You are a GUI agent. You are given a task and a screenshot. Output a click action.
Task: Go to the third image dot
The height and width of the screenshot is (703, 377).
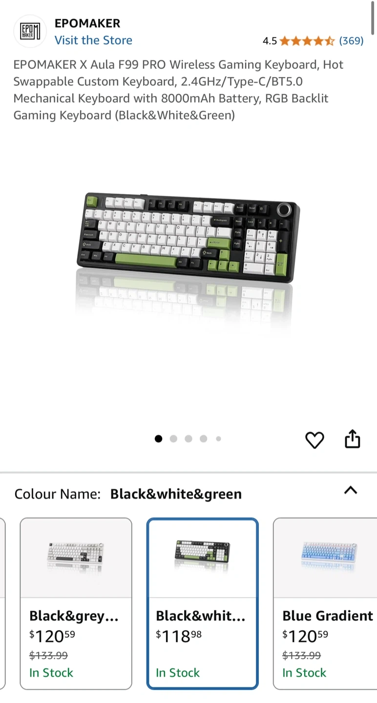tap(188, 439)
